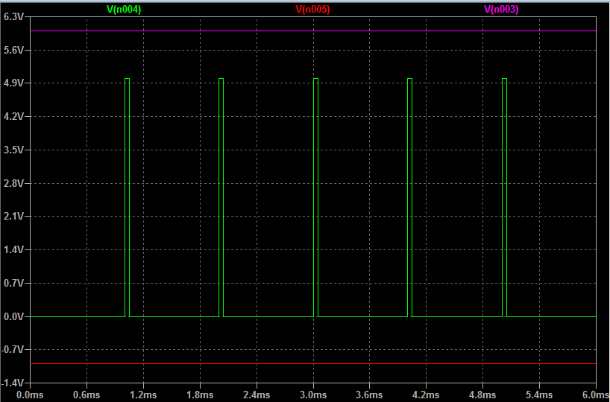610x402 pixels.
Task: Click the -1.4V vertical axis label
Action: tap(13, 383)
